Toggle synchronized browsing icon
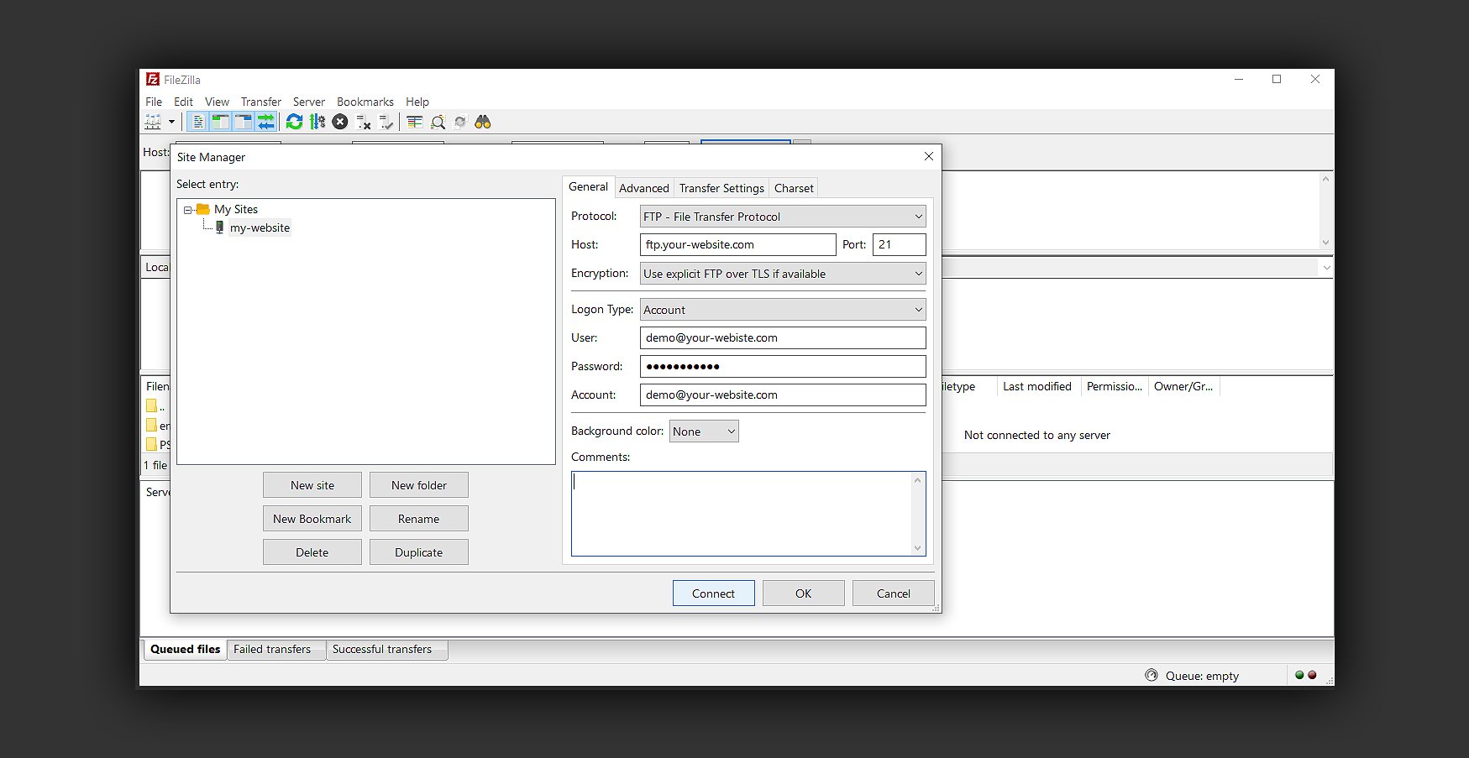Viewport: 1469px width, 758px height. click(x=460, y=122)
